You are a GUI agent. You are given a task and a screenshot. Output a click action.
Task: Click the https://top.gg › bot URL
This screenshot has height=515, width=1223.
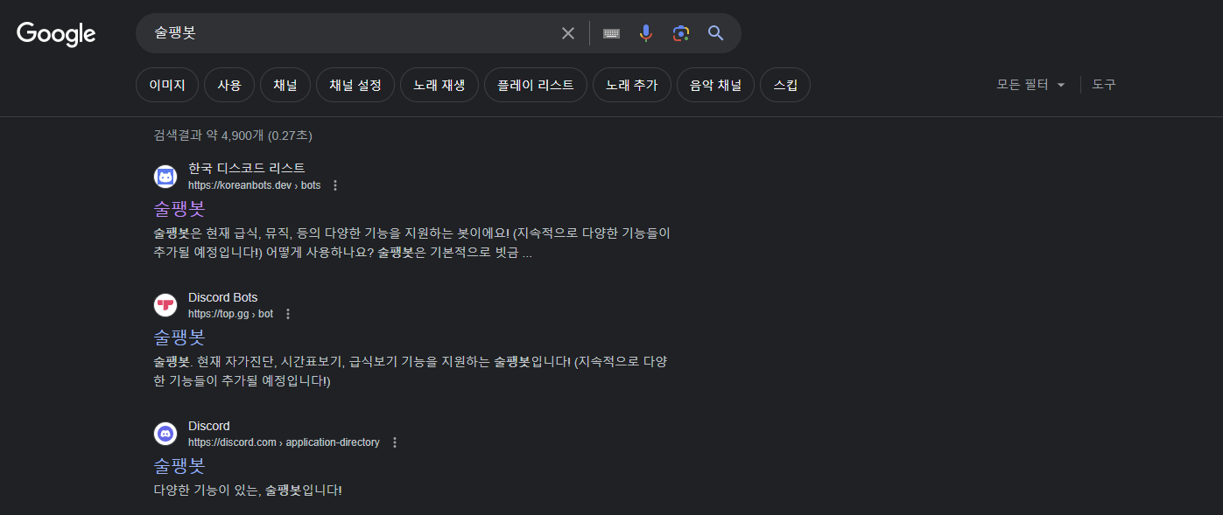[x=231, y=314]
